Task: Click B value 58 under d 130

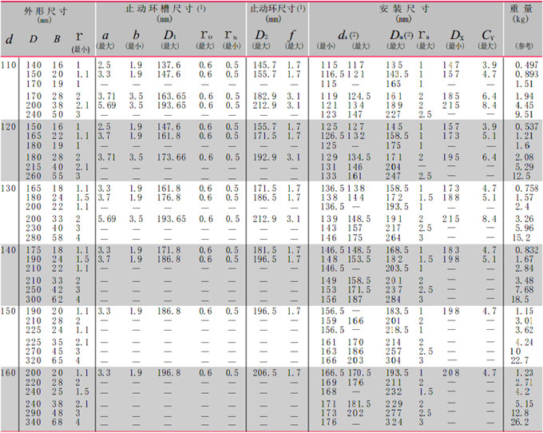Action: (x=57, y=237)
